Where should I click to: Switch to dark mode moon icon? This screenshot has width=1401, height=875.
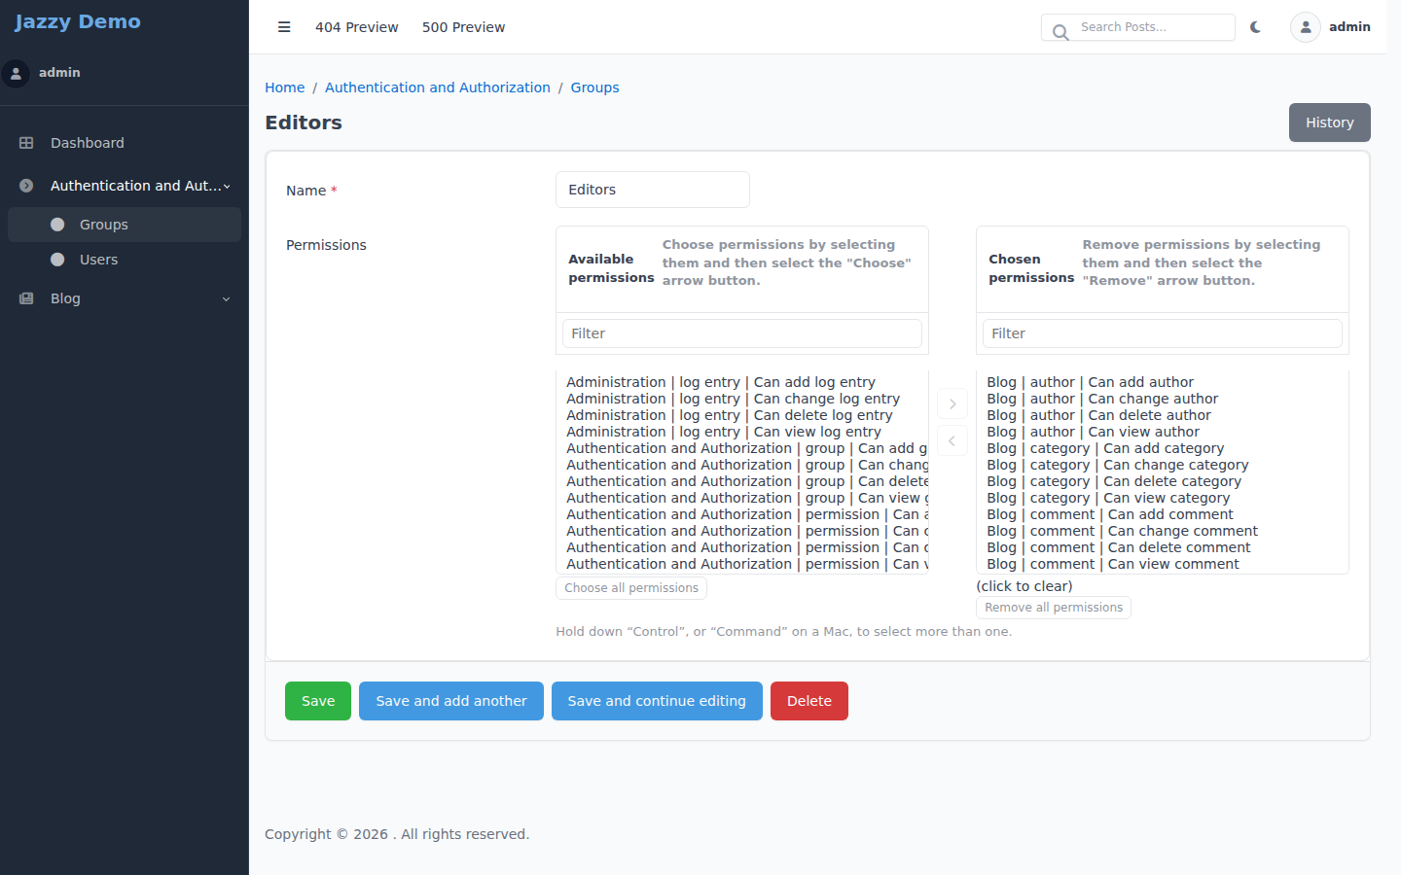click(x=1255, y=27)
